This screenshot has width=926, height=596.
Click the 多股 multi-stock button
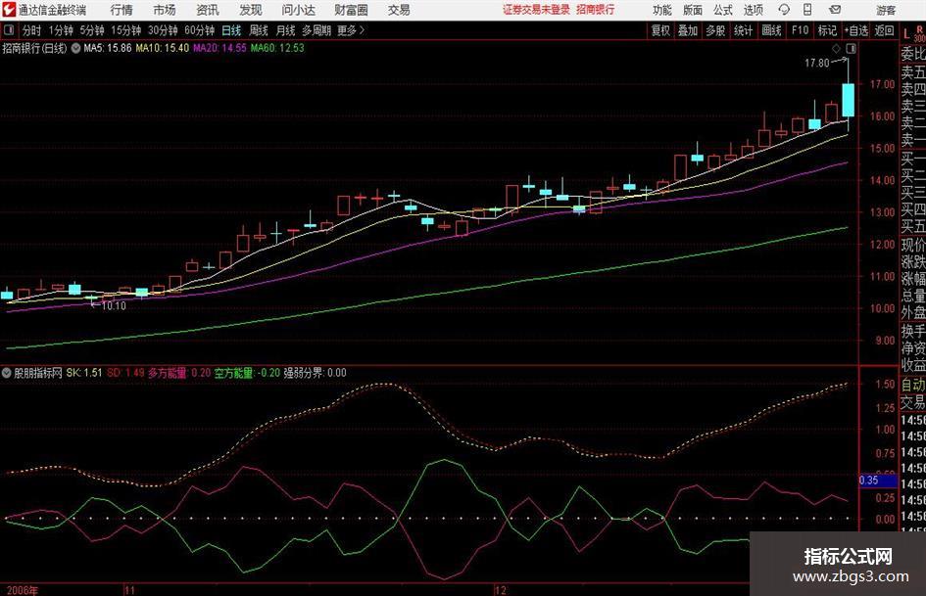coord(715,30)
